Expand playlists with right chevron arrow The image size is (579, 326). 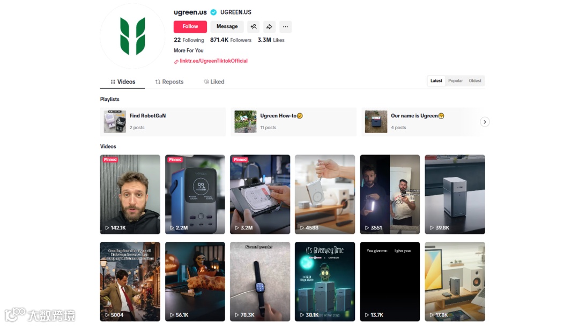point(485,122)
